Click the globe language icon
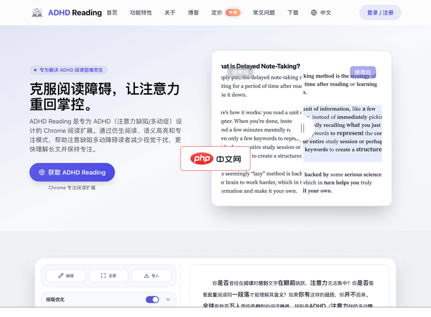Screen dimensions: 431x317 314,13
